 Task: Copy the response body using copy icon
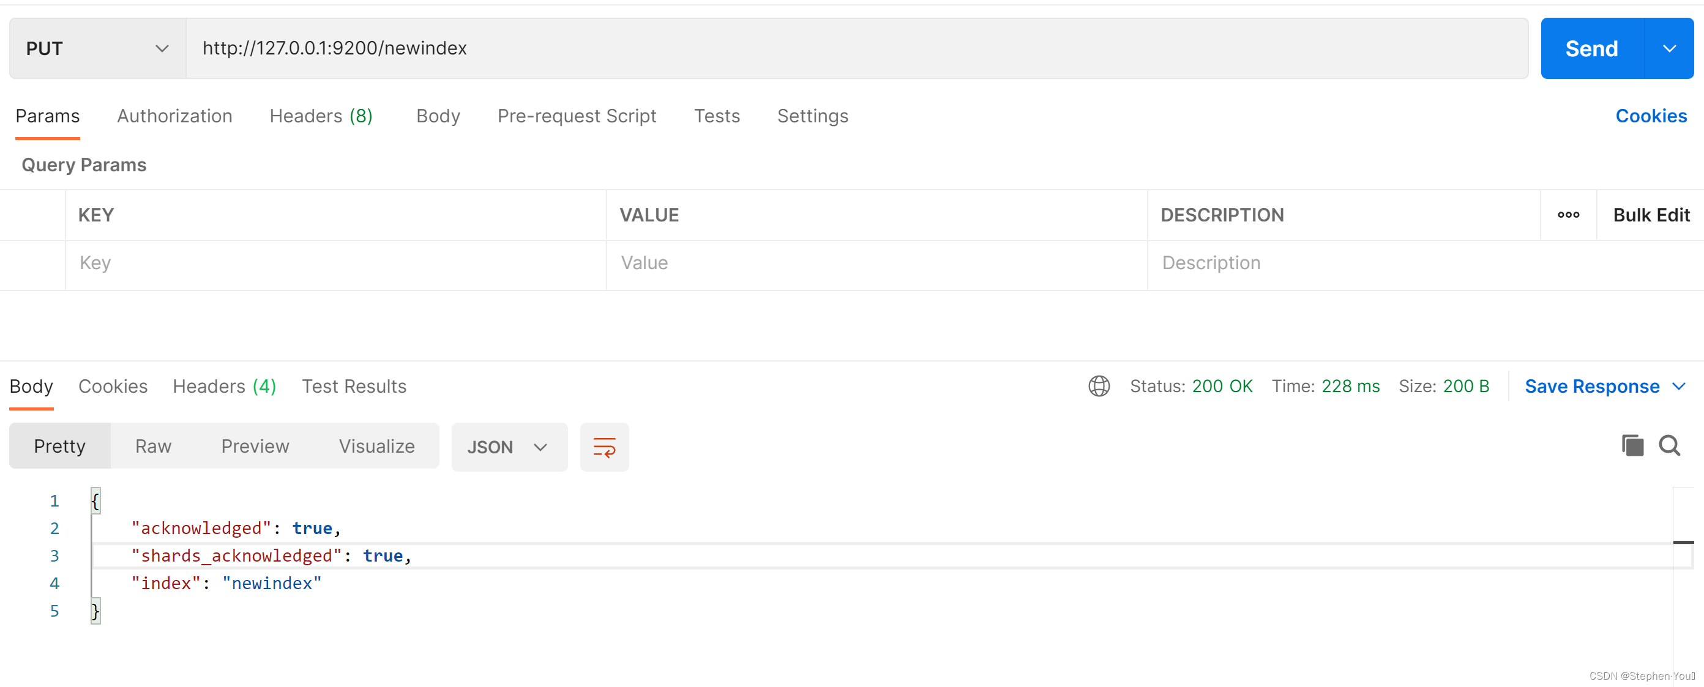pos(1632,445)
